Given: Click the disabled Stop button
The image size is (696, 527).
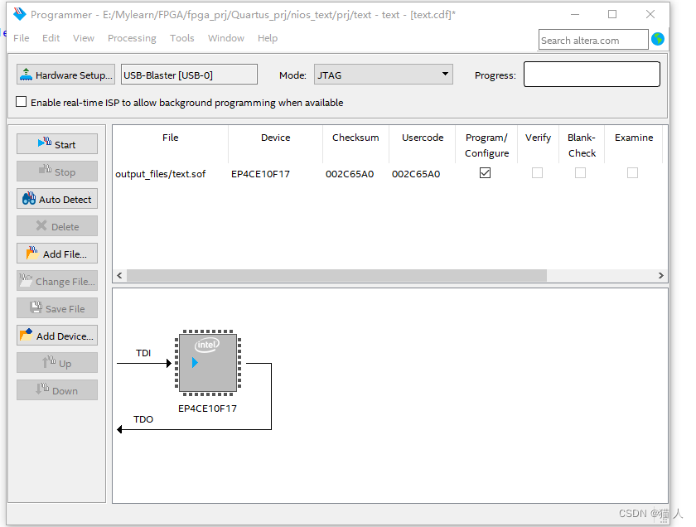Looking at the screenshot, I should (57, 172).
